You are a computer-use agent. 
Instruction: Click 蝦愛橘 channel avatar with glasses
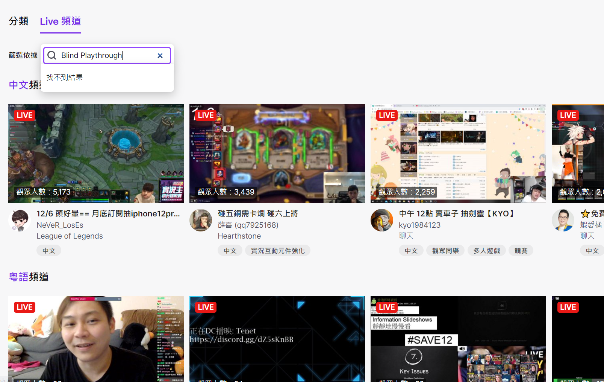pyautogui.click(x=563, y=220)
